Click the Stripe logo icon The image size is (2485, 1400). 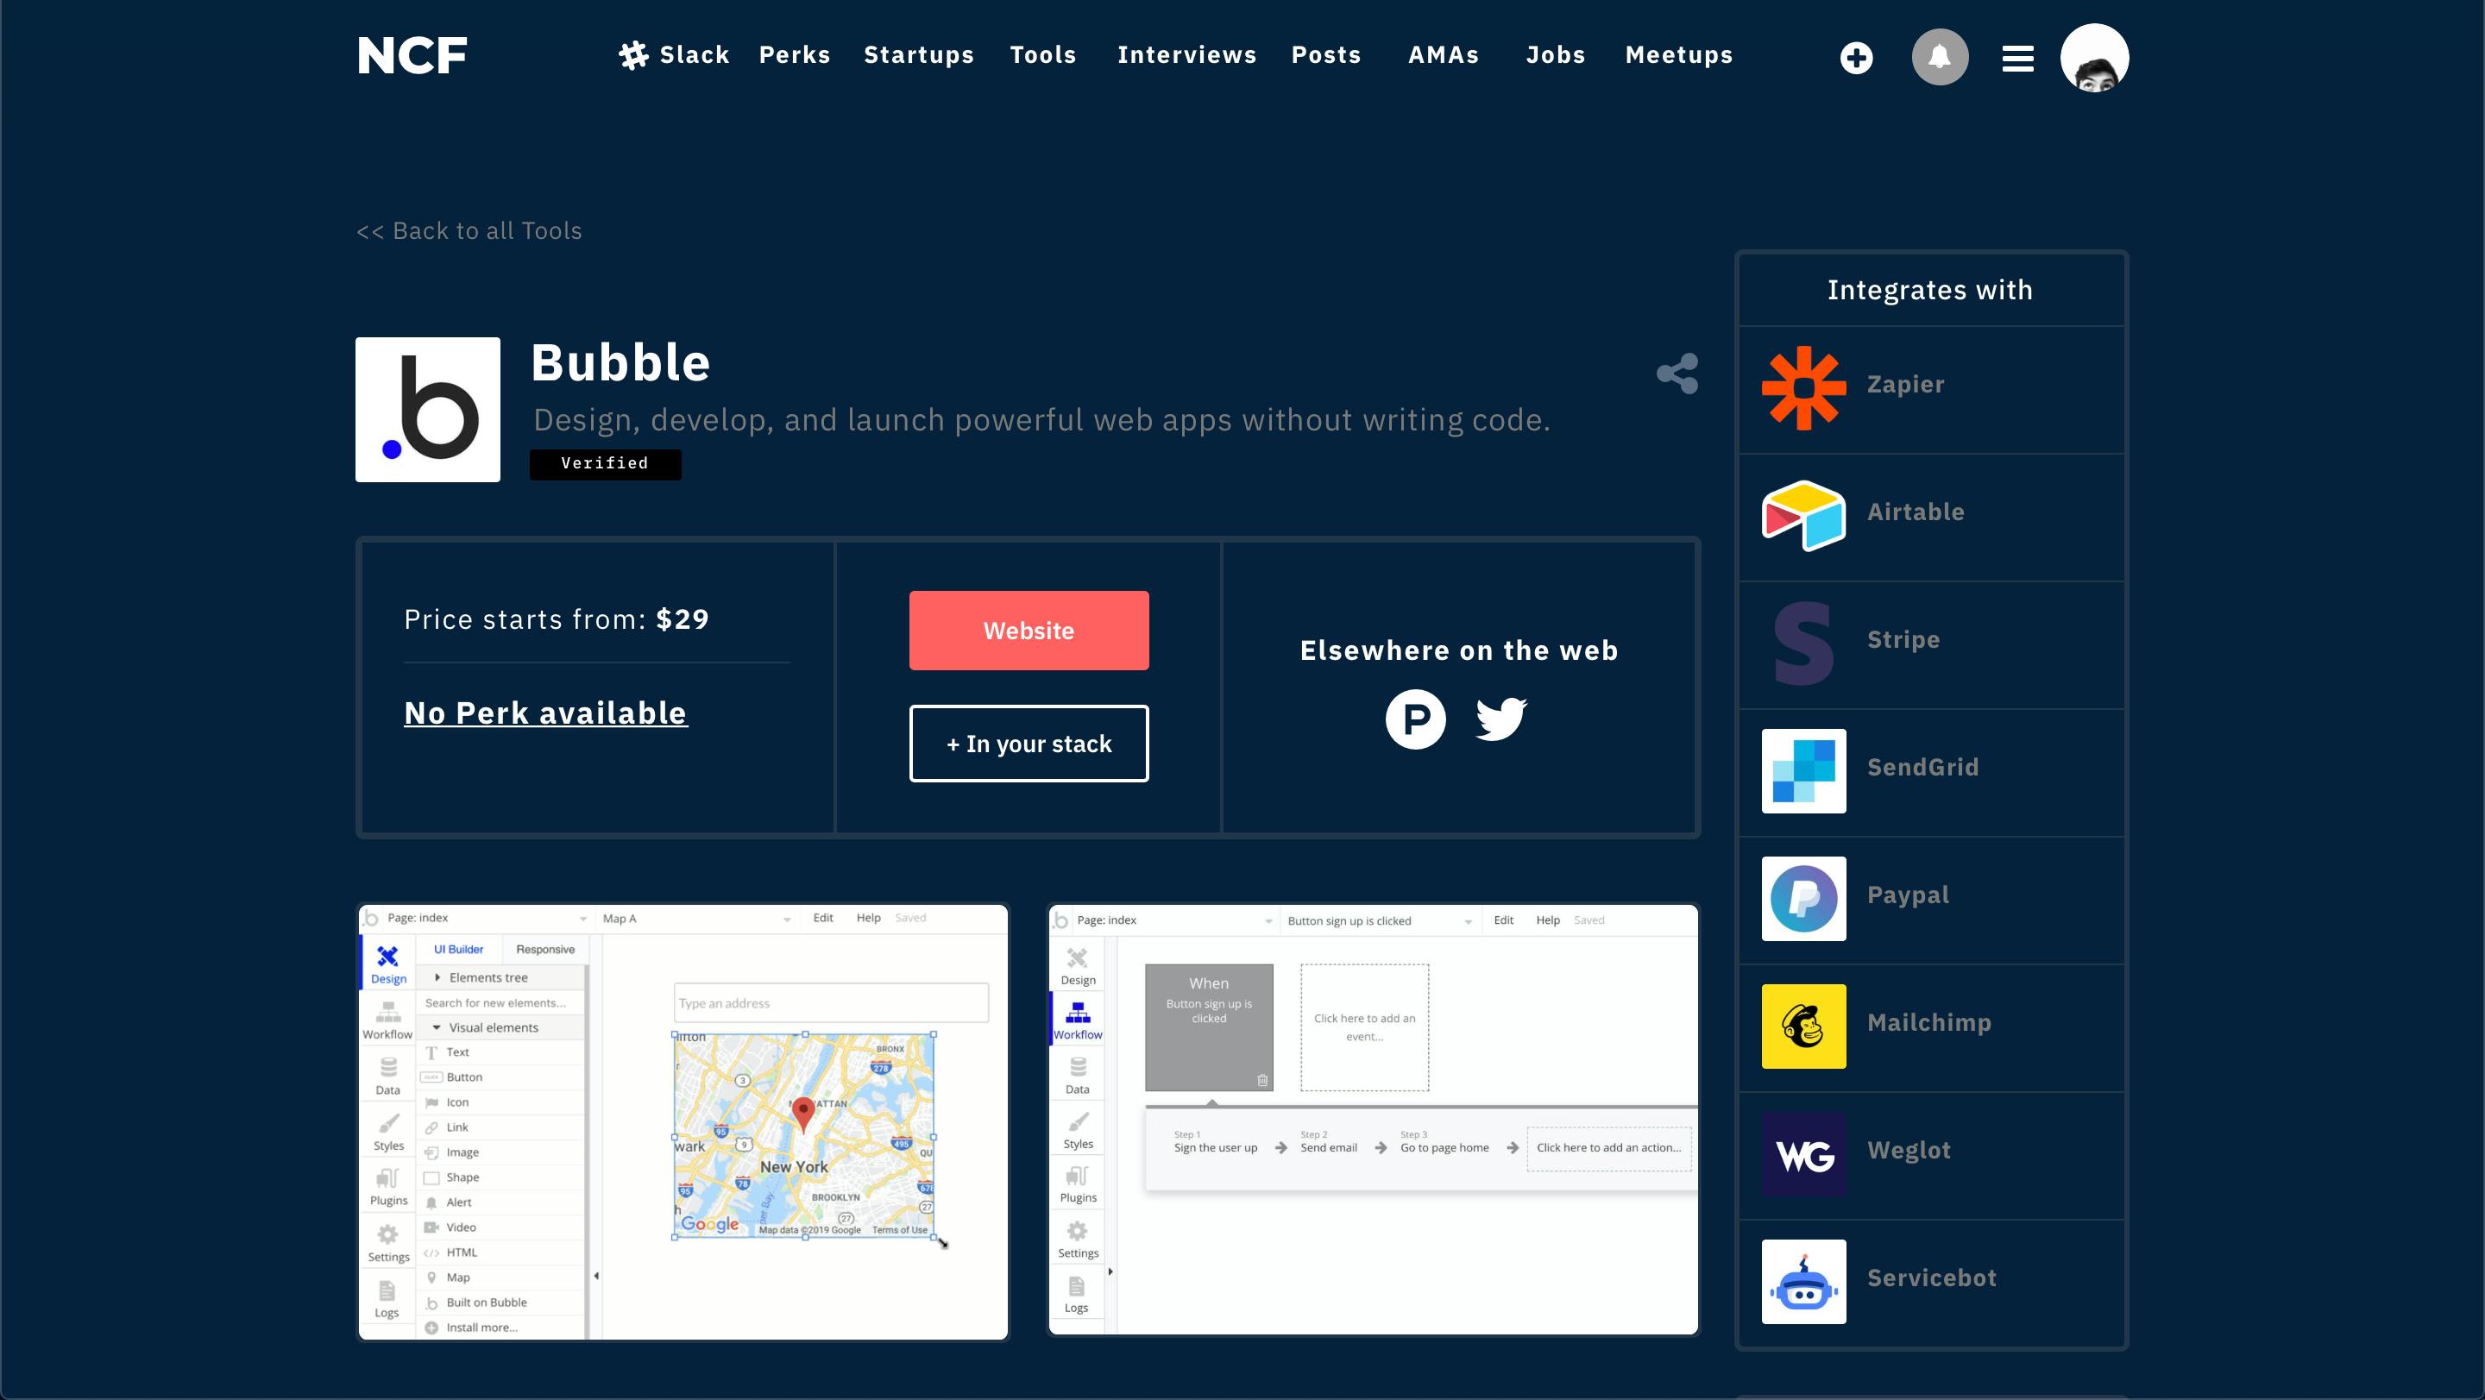1804,643
